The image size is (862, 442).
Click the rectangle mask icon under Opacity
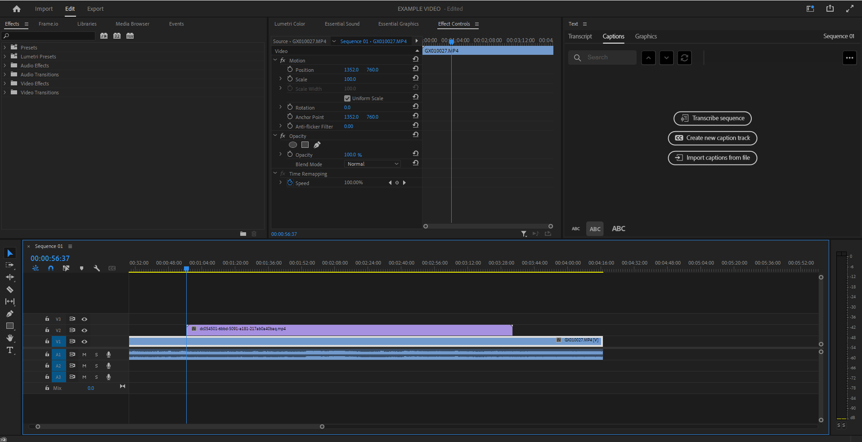tap(305, 145)
